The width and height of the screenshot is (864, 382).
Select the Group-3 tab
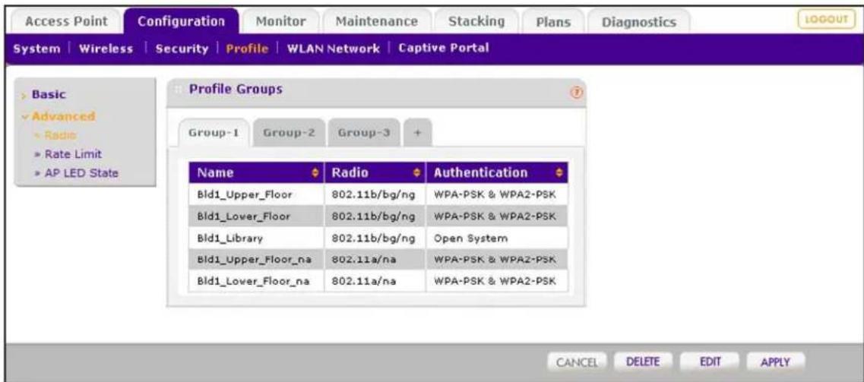coord(364,133)
